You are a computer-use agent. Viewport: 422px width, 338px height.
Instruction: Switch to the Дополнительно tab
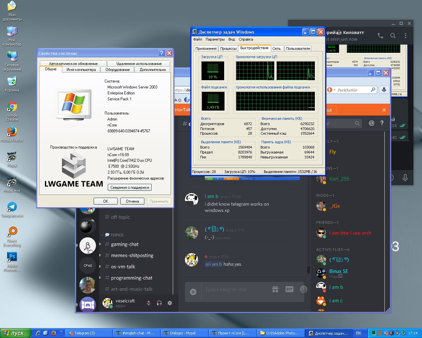[x=153, y=70]
